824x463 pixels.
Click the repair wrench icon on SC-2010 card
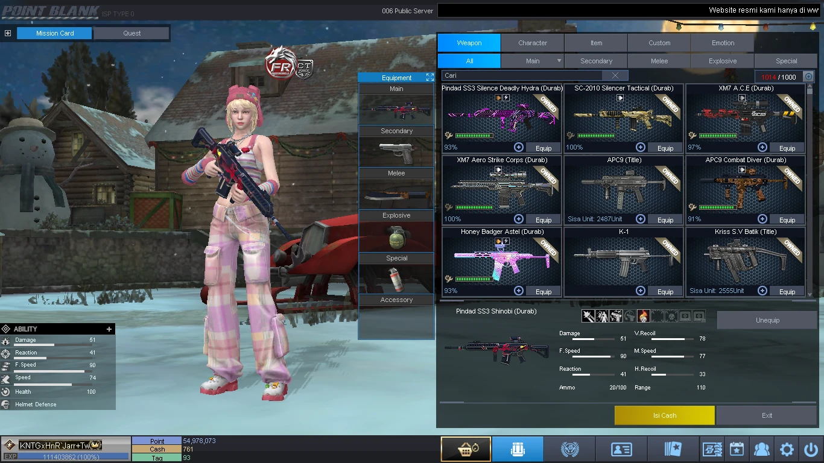coord(571,136)
